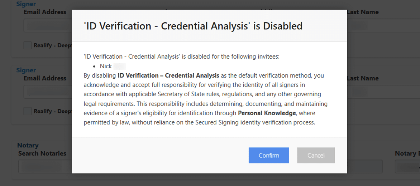Tick the first signer's Realify checkbox
Image resolution: width=420 pixels, height=186 pixels.
(28, 45)
